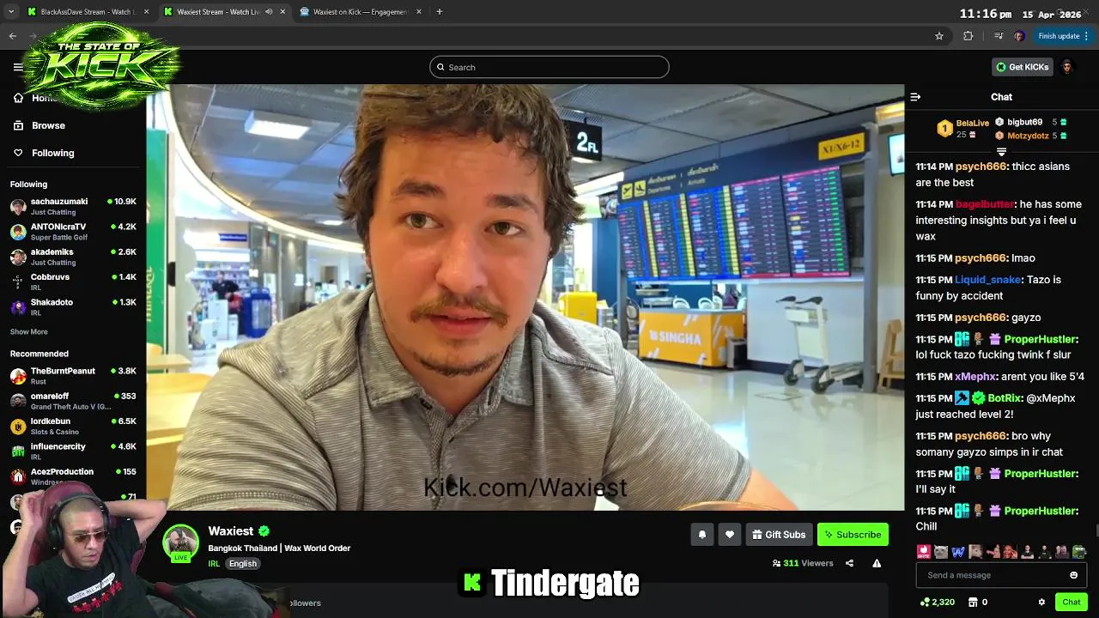Click BelaLive top gifter entry
The image size is (1099, 618).
point(962,129)
